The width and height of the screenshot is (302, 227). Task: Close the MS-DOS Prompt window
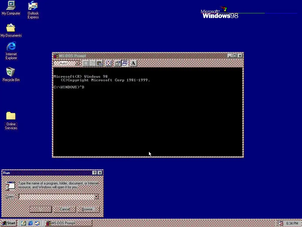click(x=240, y=56)
